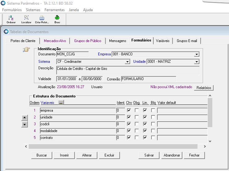The width and height of the screenshot is (229, 171).
Task: Click the Validade end date field 00/00/0000
Action: coord(92,79)
